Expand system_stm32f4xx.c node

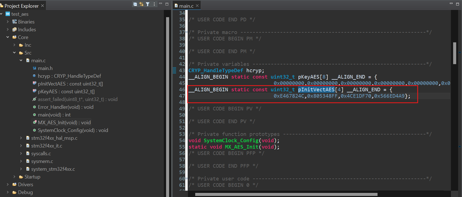pyautogui.click(x=21, y=169)
